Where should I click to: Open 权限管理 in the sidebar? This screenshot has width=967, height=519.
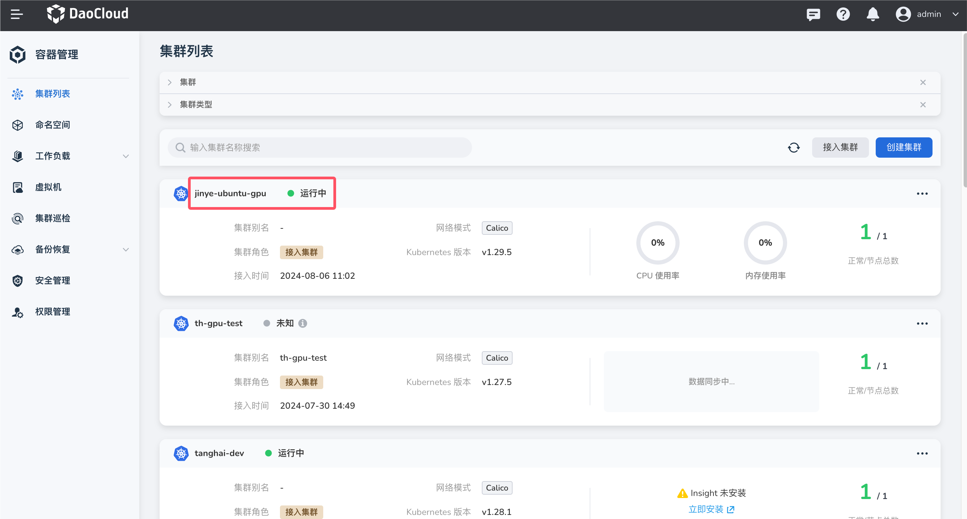point(52,311)
